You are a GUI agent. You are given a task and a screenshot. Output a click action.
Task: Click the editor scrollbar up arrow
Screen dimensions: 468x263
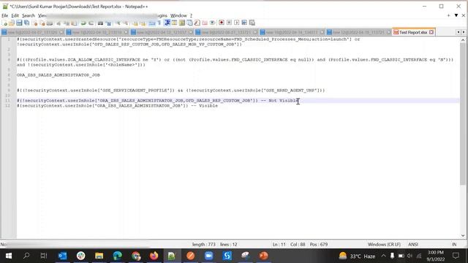[463, 40]
